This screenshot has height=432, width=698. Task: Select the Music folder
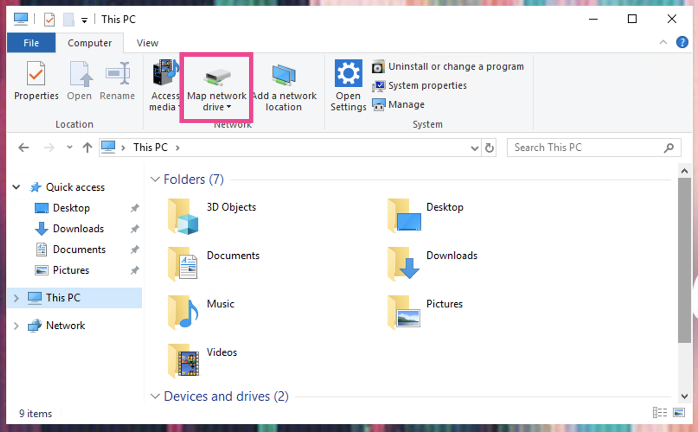[x=201, y=313]
